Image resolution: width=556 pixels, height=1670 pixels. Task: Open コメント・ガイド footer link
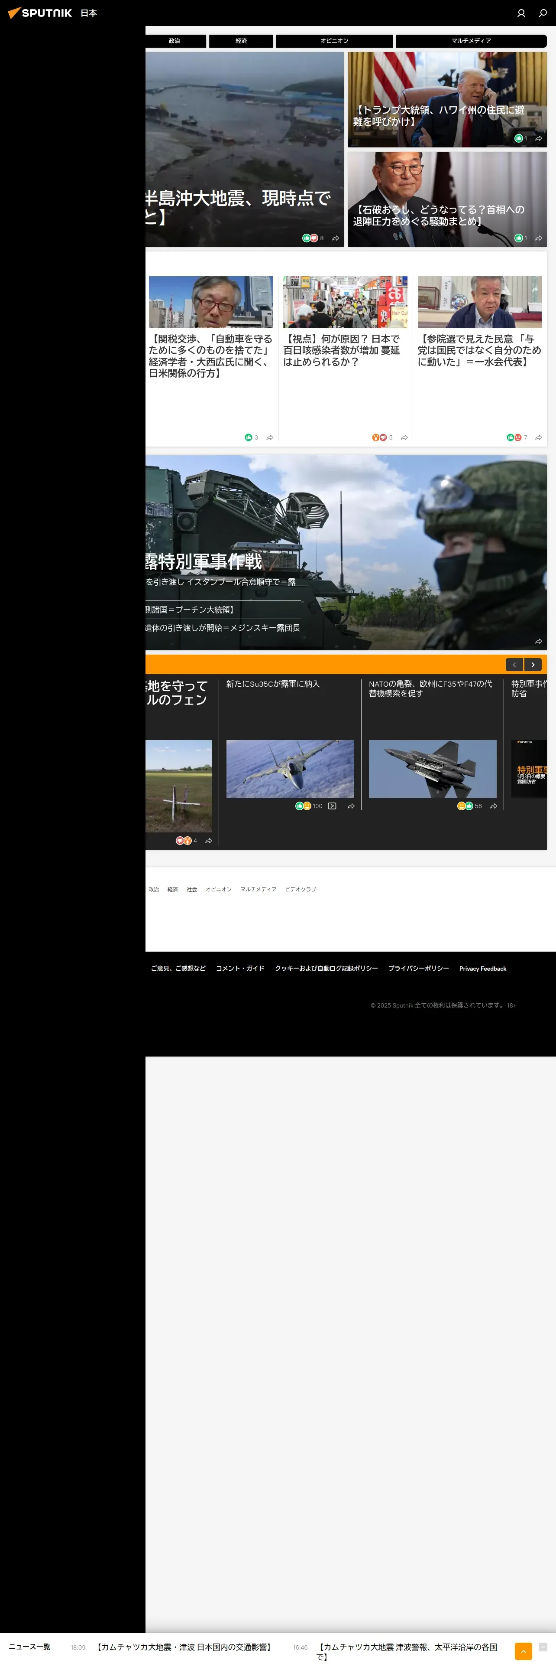240,969
